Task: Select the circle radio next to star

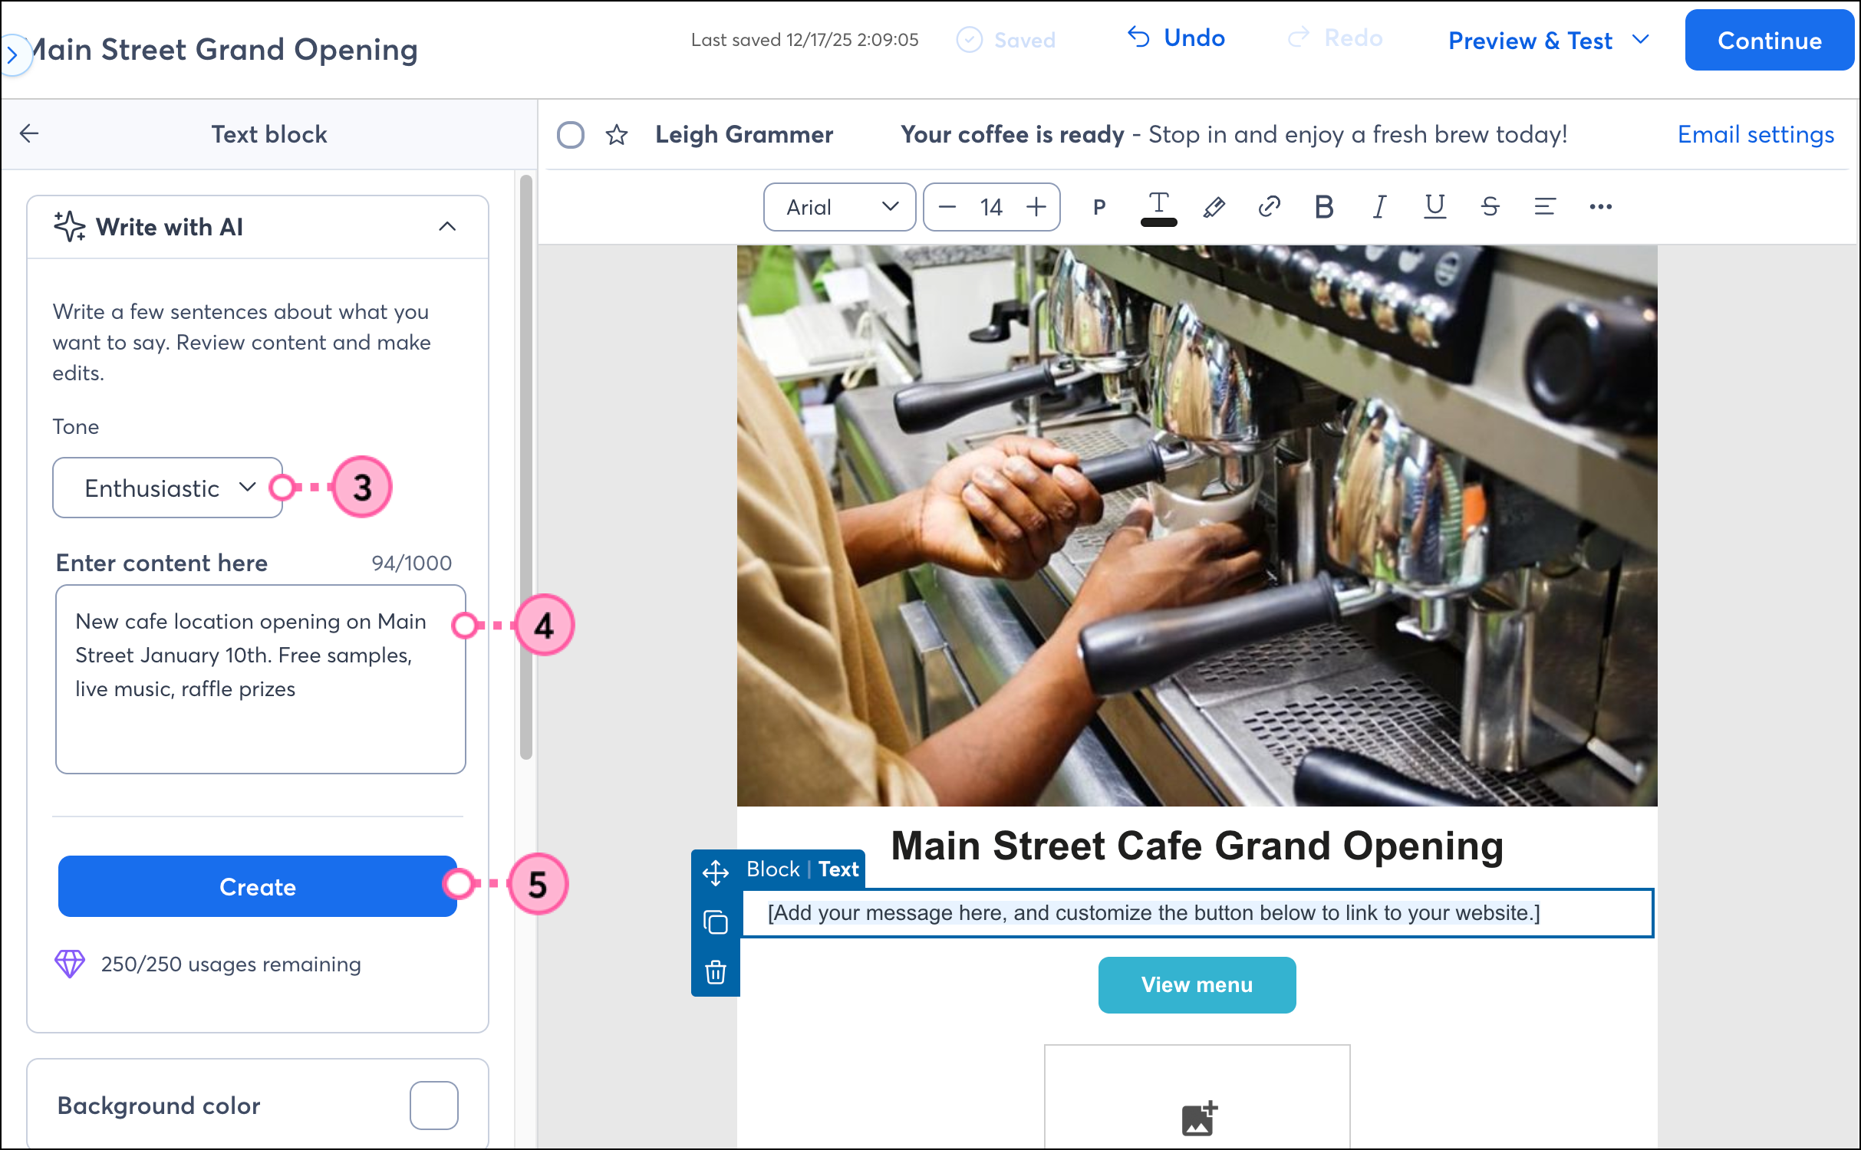Action: [570, 135]
